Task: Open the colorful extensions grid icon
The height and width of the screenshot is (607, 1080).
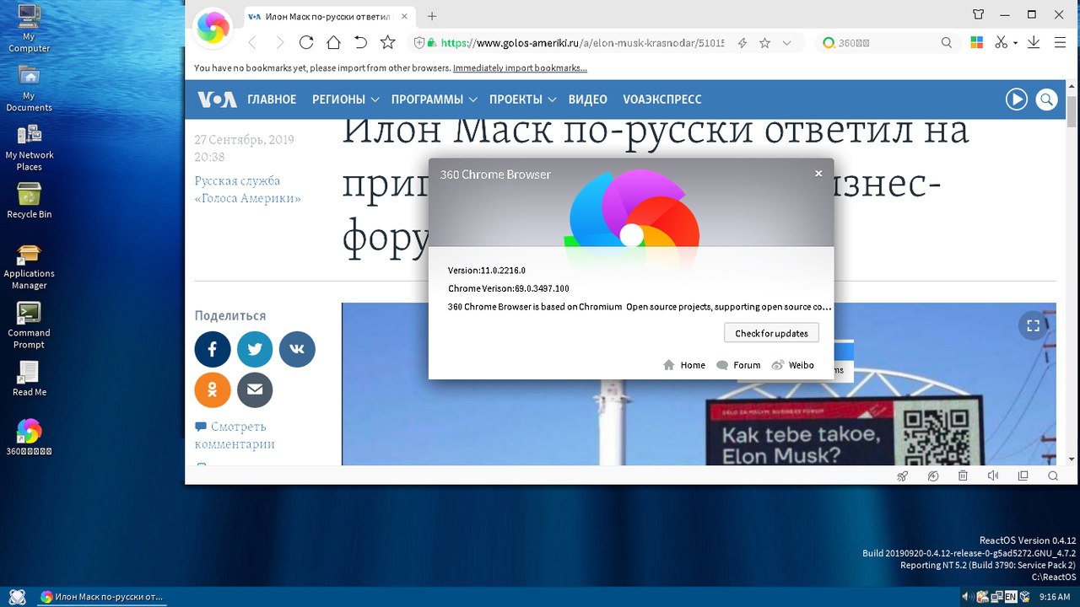Action: point(976,42)
